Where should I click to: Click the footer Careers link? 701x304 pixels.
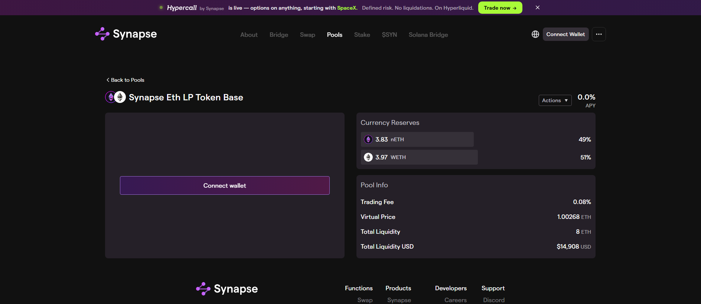[455, 300]
